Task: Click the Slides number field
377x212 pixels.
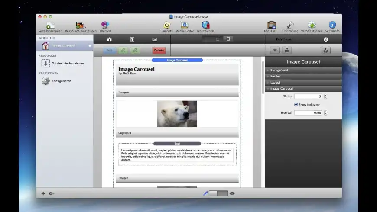Action: [x=308, y=96]
